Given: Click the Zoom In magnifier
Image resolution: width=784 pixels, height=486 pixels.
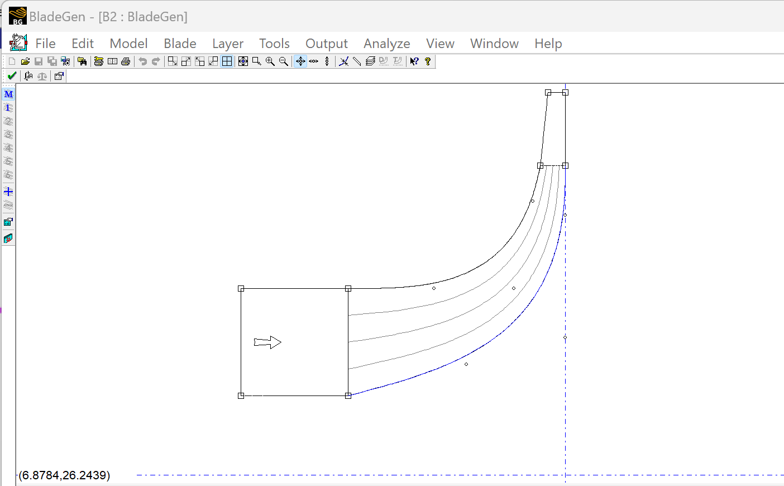Looking at the screenshot, I should (x=270, y=61).
